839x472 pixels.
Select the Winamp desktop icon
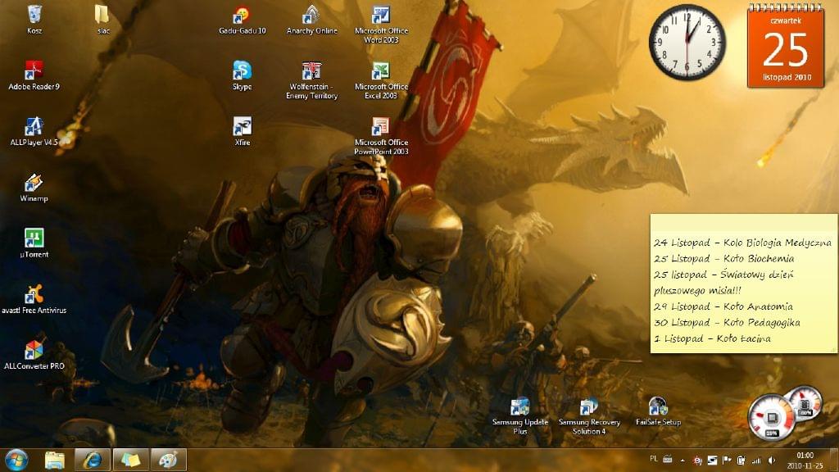[x=34, y=188]
